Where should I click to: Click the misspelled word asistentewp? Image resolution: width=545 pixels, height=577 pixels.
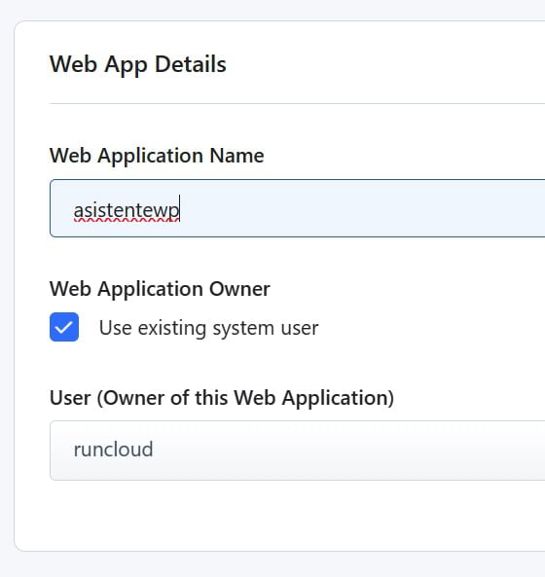tap(127, 211)
